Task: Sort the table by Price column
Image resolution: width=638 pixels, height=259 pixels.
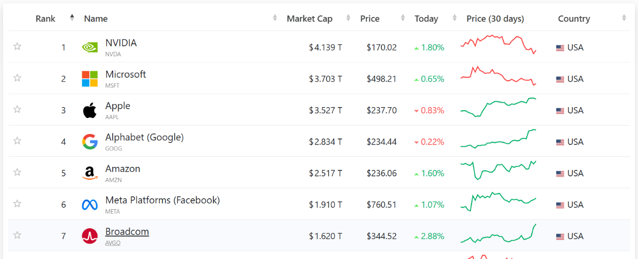Action: (370, 19)
